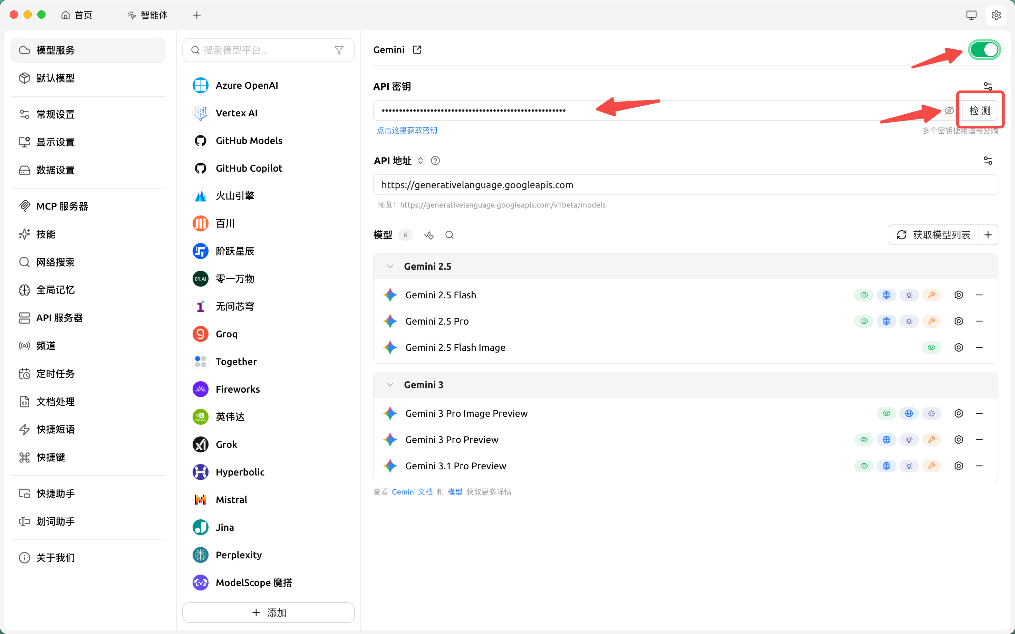The width and height of the screenshot is (1015, 634).
Task: Select 火山引擎 provider
Action: (x=268, y=196)
